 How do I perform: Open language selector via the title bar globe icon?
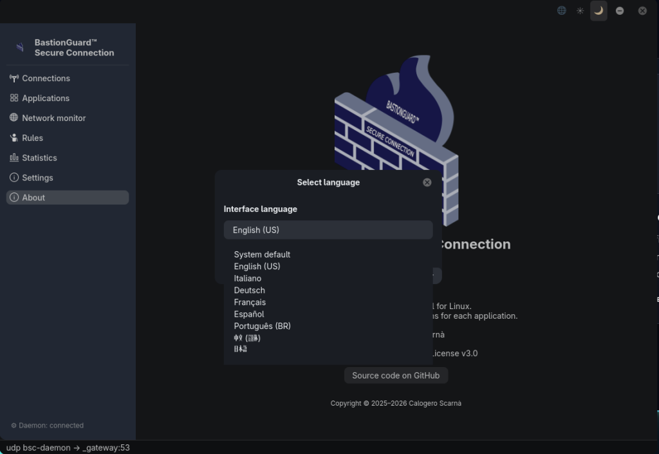tap(561, 10)
